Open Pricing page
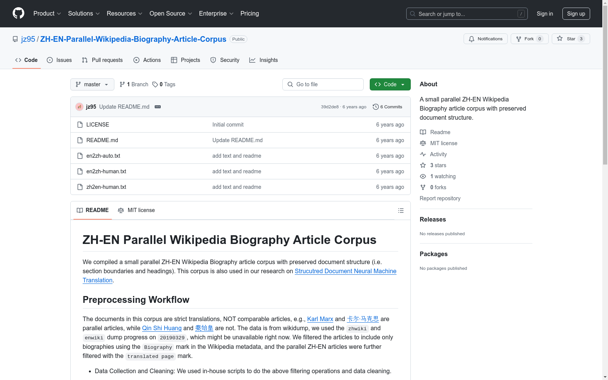This screenshot has width=608, height=380. [x=250, y=14]
